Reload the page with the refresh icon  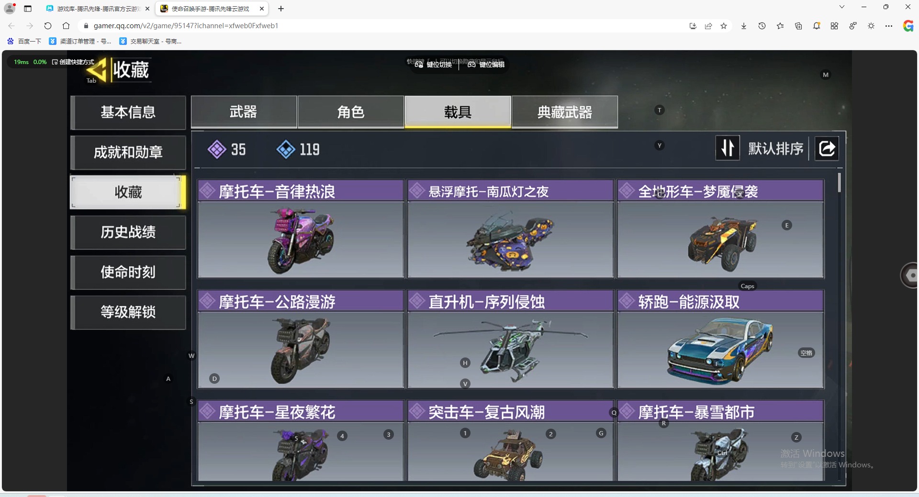pyautogui.click(x=48, y=26)
